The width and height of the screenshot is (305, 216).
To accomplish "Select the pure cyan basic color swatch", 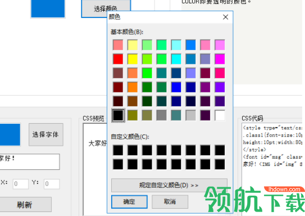I will (176, 59).
